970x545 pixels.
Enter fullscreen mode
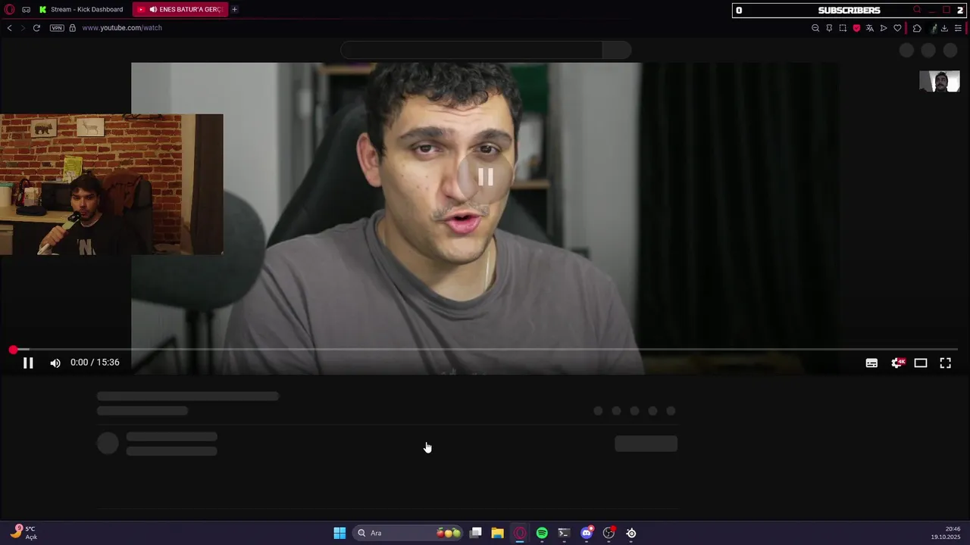tap(946, 363)
